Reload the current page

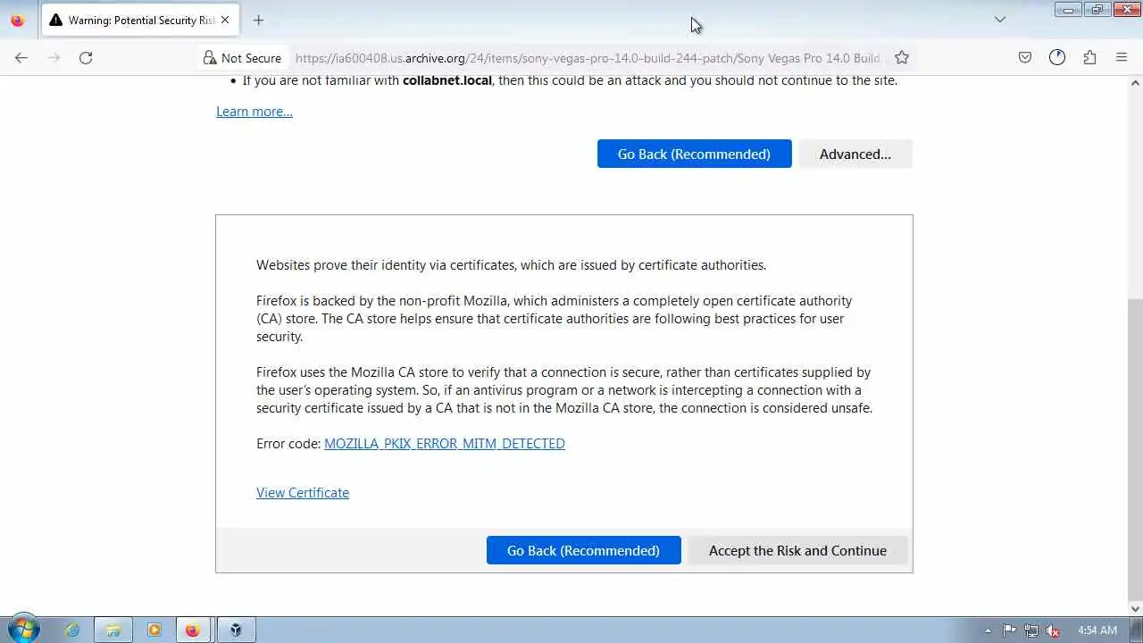click(x=86, y=57)
